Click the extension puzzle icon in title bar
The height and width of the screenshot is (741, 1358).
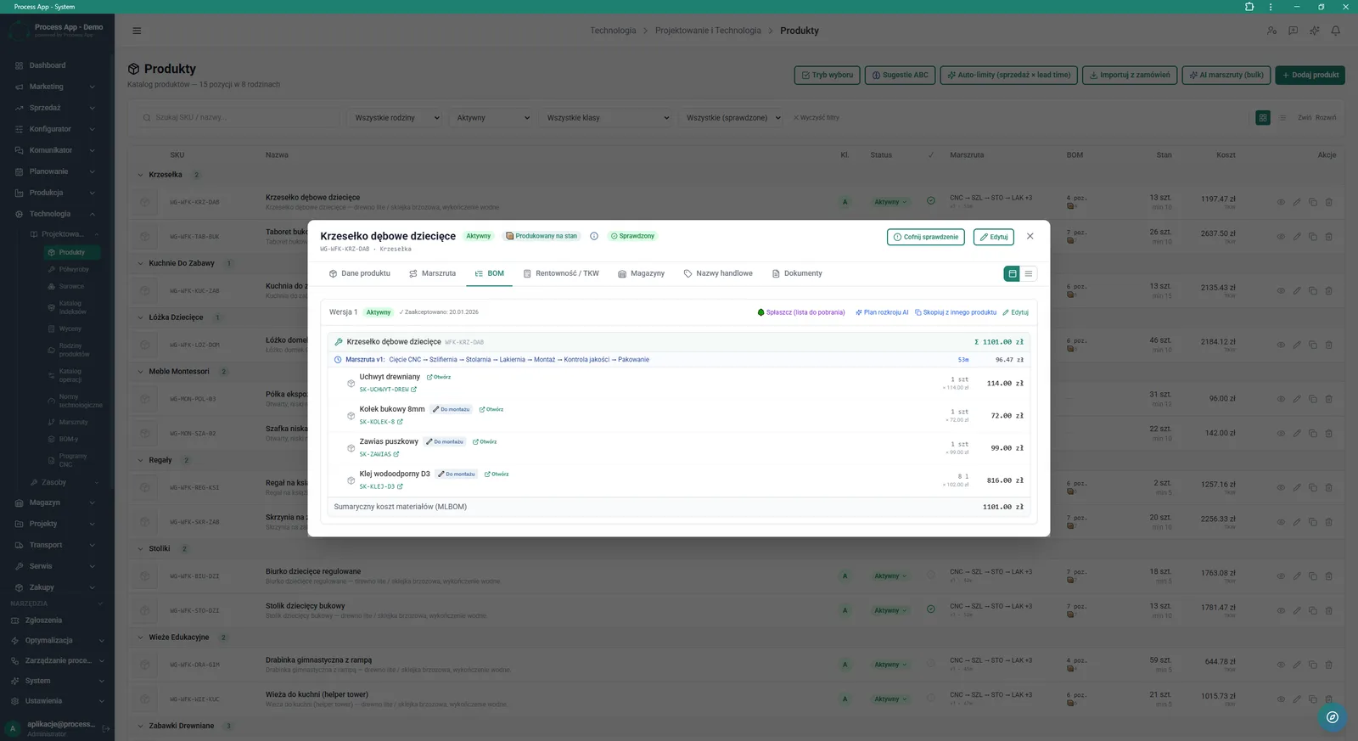1249,7
